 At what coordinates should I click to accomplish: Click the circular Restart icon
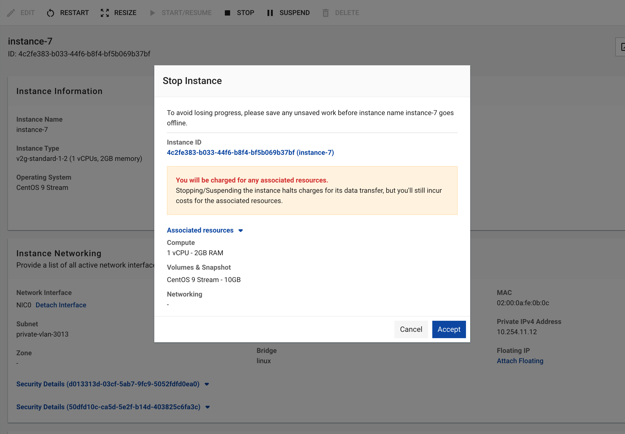tap(51, 13)
